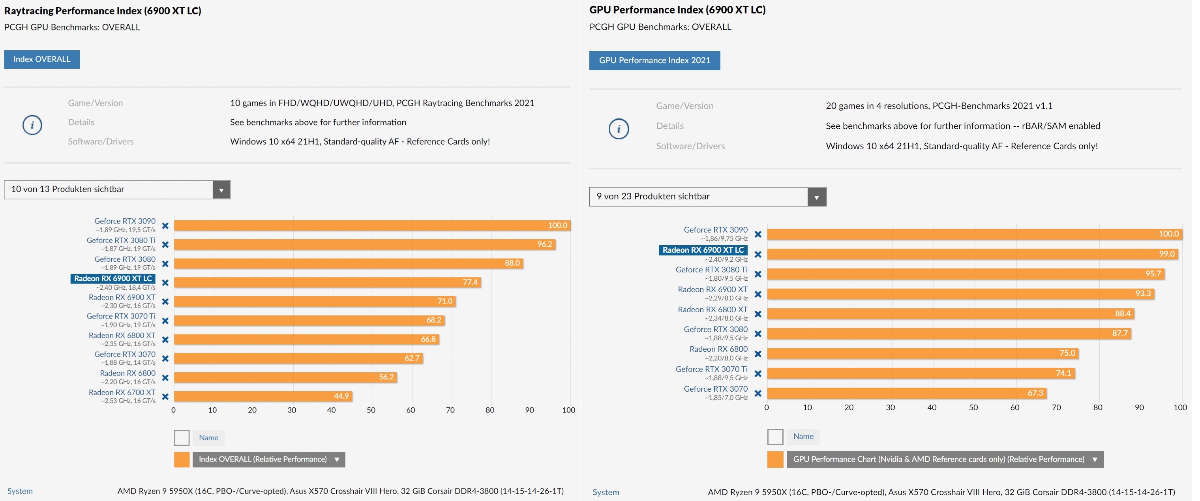
Task: Remove Geforce RTX 3080 from GPU Performance chart
Action: click(x=758, y=334)
